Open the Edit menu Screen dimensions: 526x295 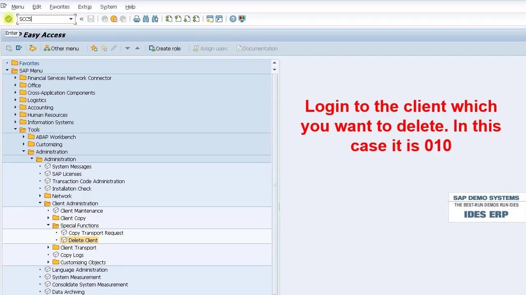(37, 7)
